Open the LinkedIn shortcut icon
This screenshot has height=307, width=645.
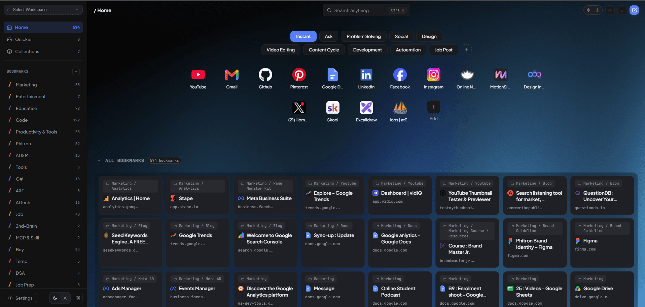(x=366, y=75)
